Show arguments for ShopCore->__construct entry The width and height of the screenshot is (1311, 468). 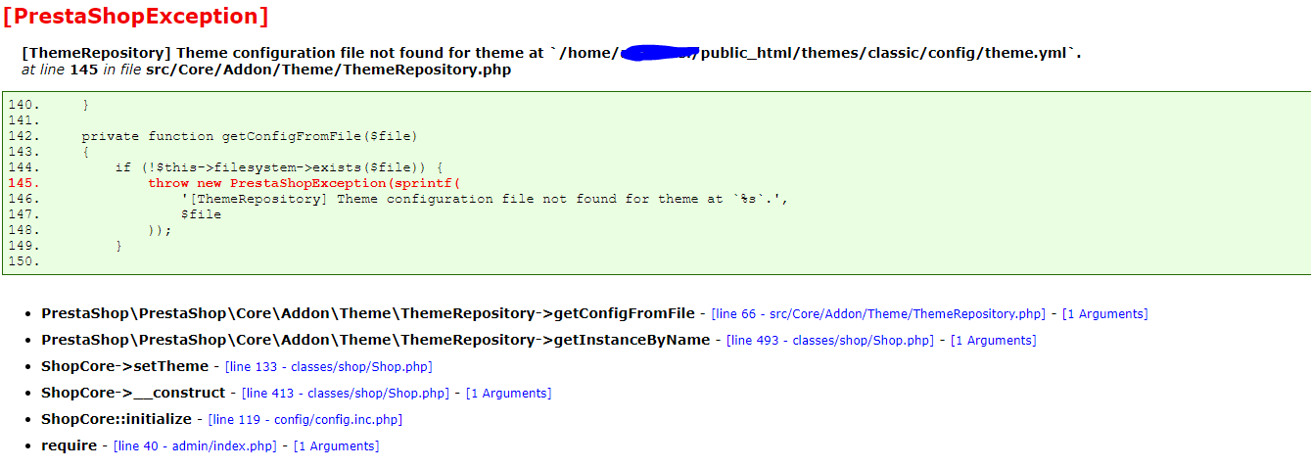[x=508, y=394]
